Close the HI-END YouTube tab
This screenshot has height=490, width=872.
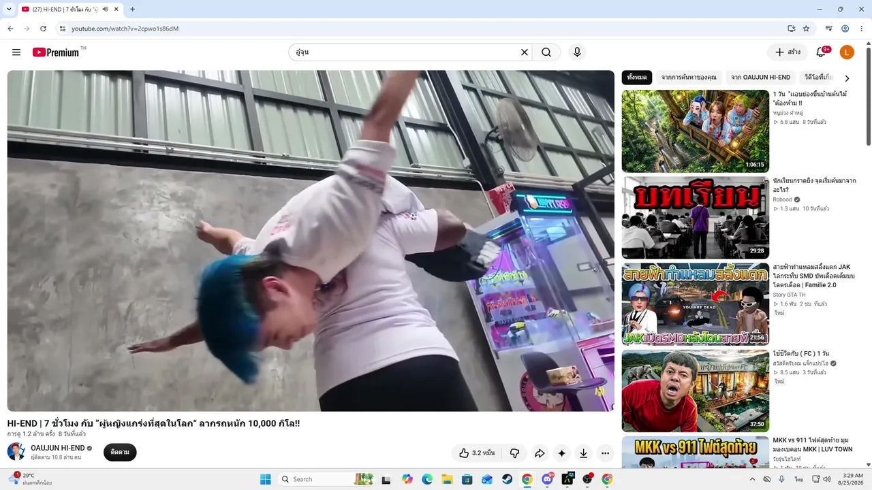116,10
